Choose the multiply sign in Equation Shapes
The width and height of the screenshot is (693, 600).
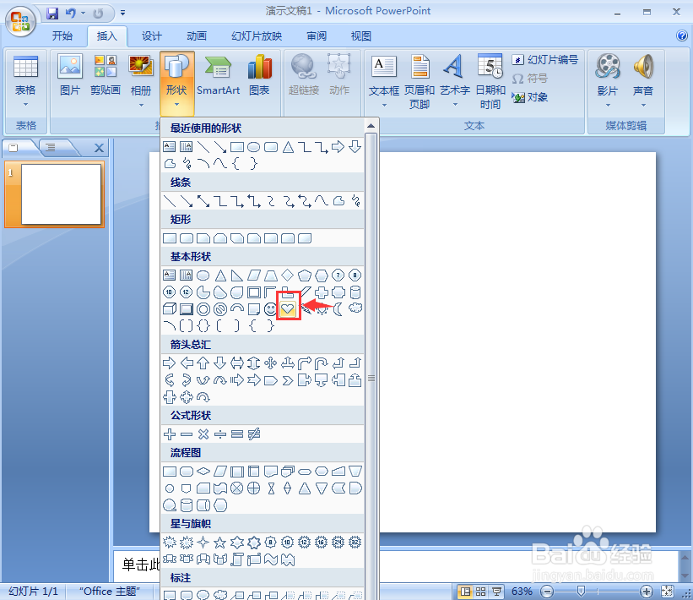point(203,434)
